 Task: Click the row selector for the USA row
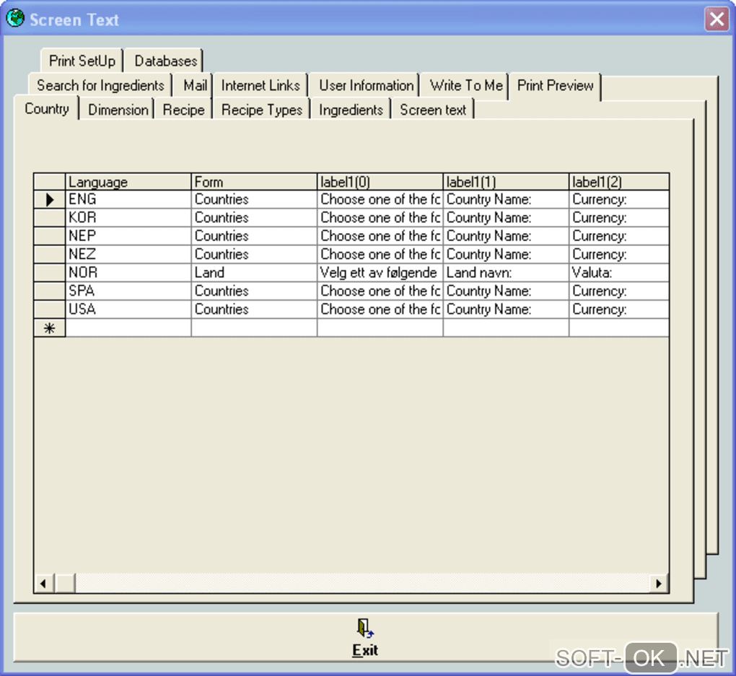click(49, 310)
